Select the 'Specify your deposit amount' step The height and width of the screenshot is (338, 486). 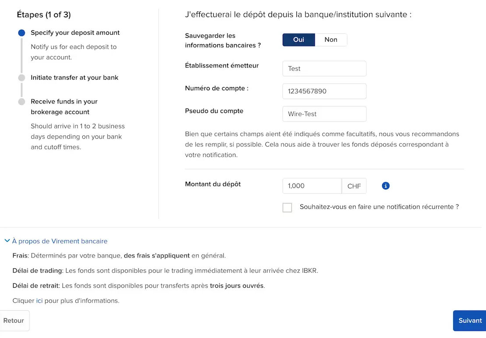pos(75,33)
